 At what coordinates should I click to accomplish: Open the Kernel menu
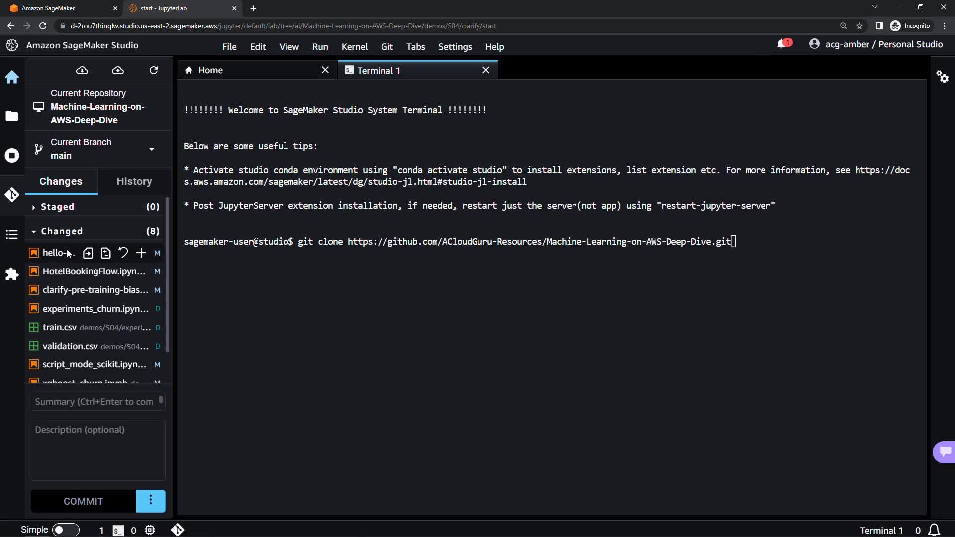(354, 46)
